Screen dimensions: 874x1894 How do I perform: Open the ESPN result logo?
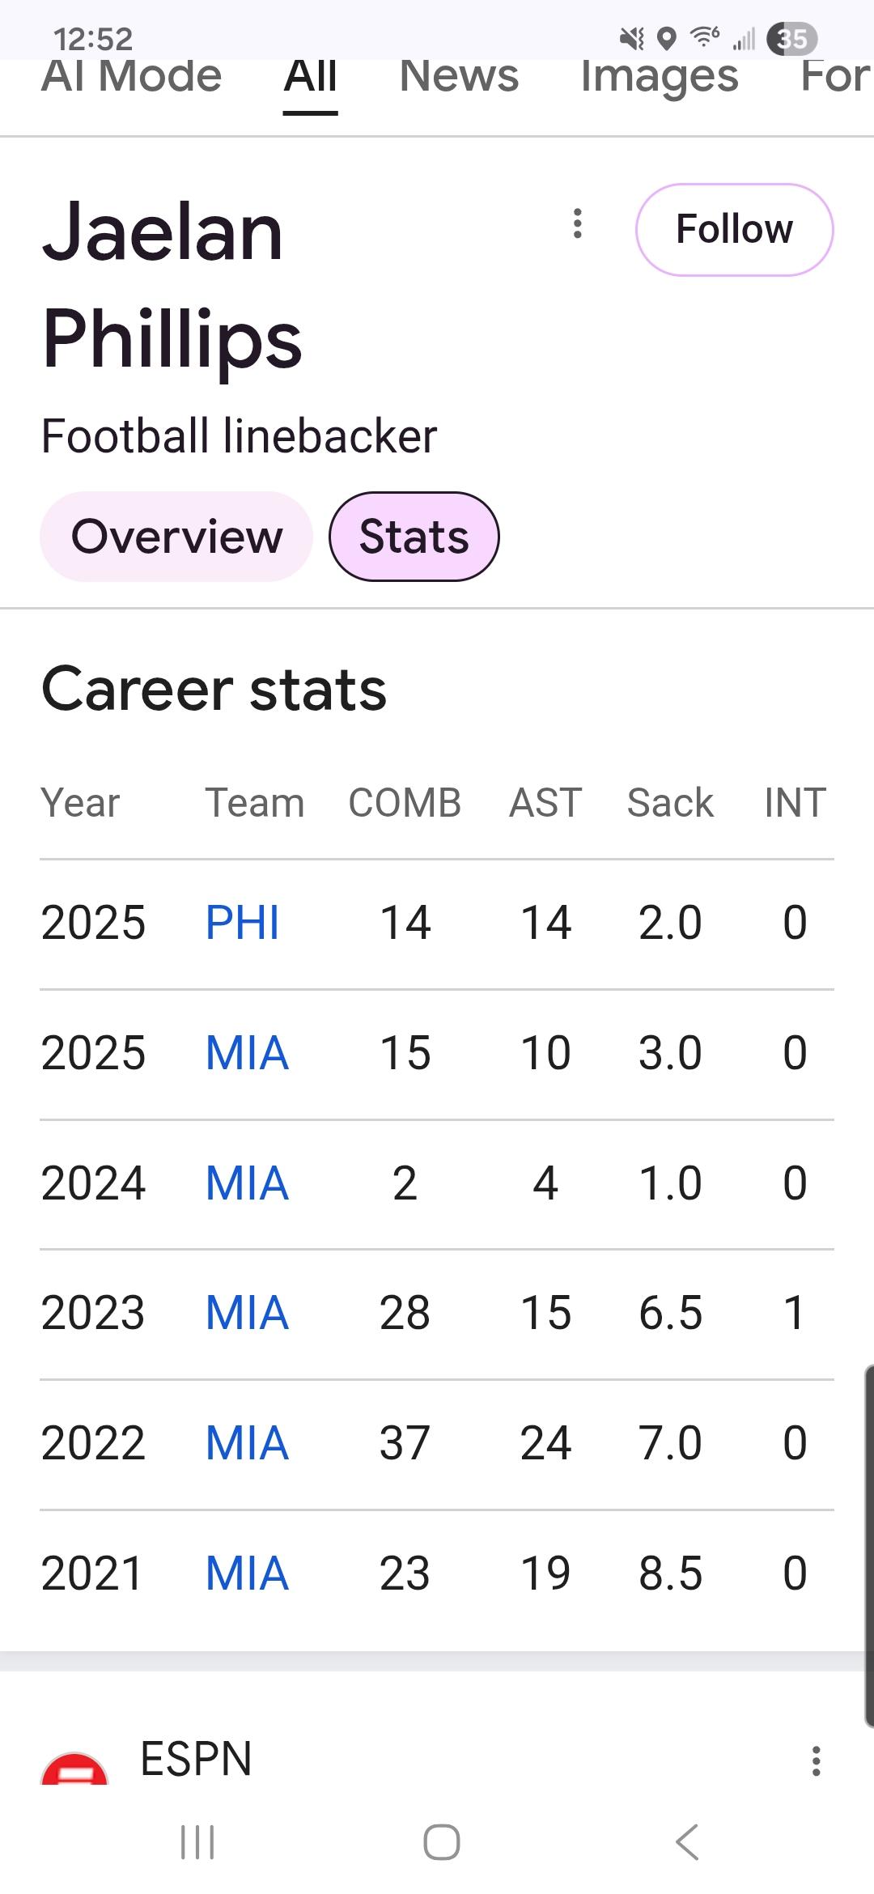coord(74,1769)
